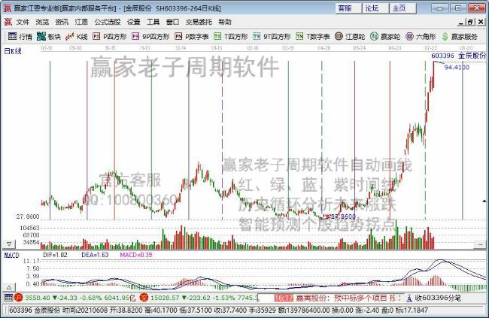
Task: Click the status bar grid icon
Action: (x=8, y=298)
